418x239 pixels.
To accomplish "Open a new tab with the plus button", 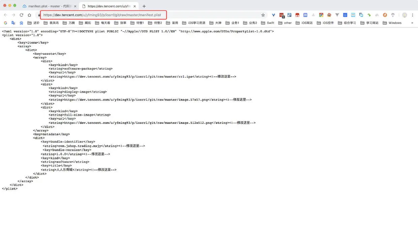I will (x=144, y=6).
